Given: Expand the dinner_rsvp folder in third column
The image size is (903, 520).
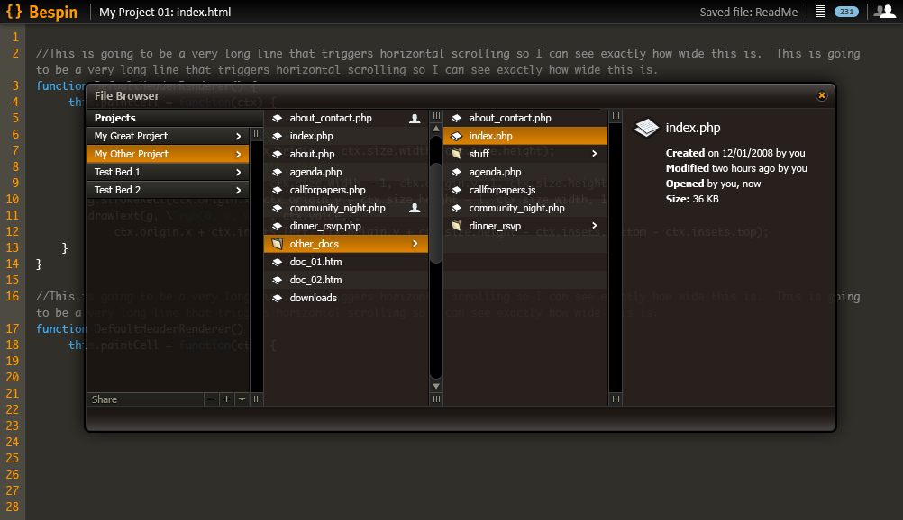Looking at the screenshot, I should [594, 226].
